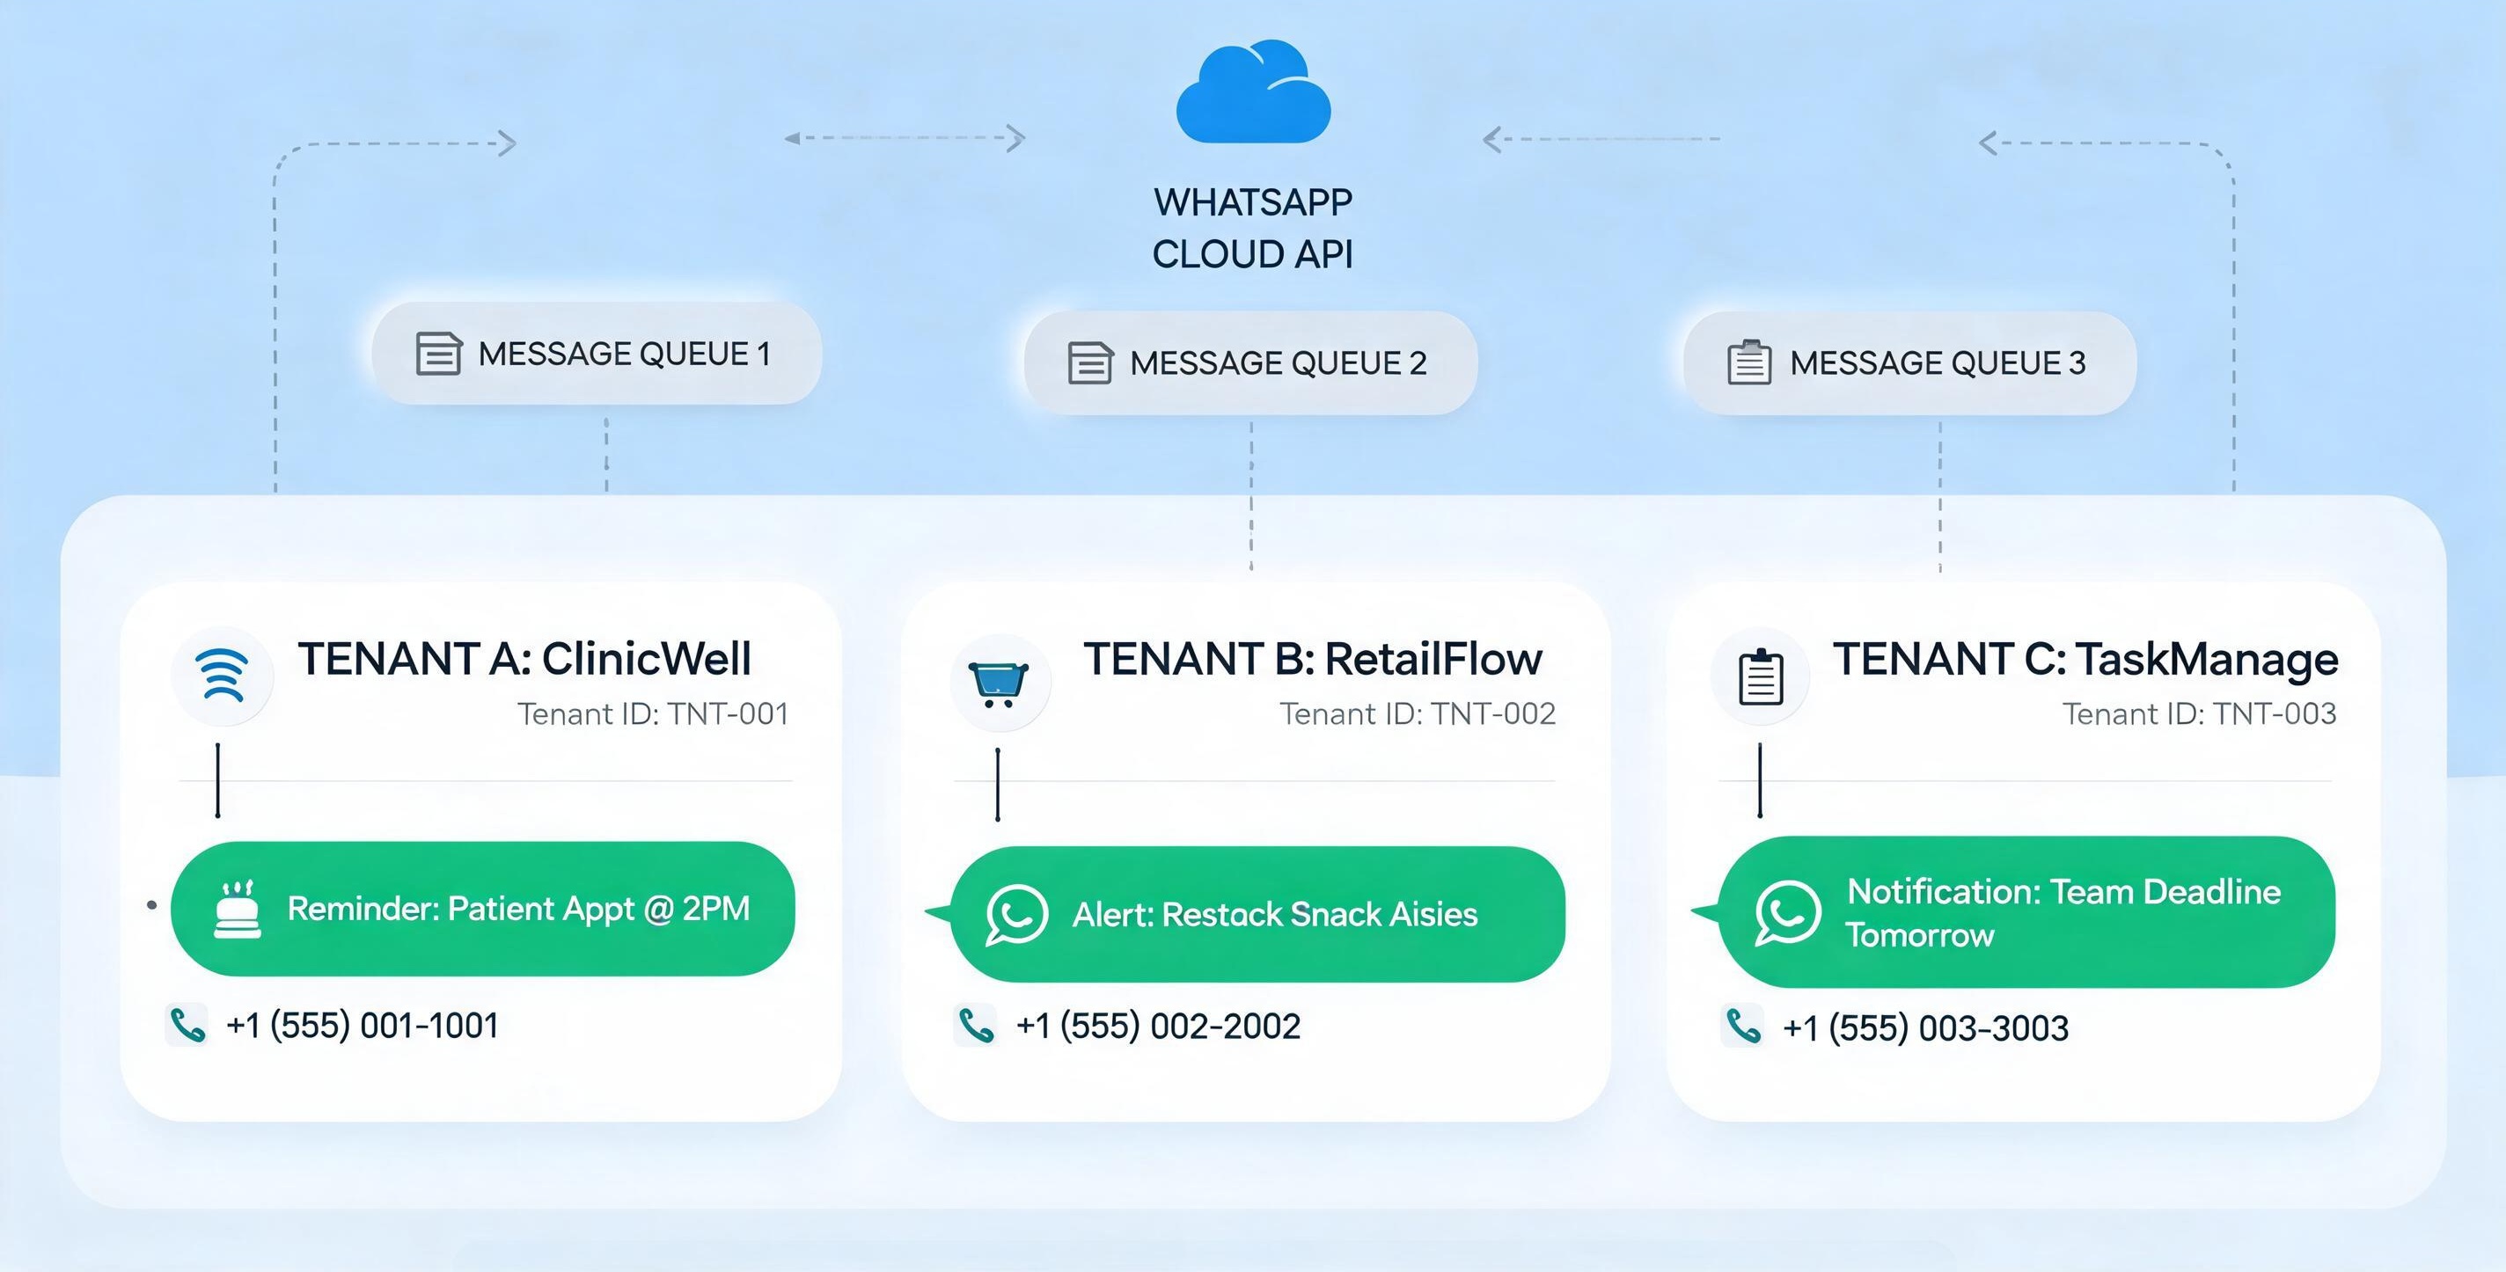This screenshot has height=1272, width=2506.
Task: Click the TaskManage clipboard icon
Action: [x=1761, y=676]
